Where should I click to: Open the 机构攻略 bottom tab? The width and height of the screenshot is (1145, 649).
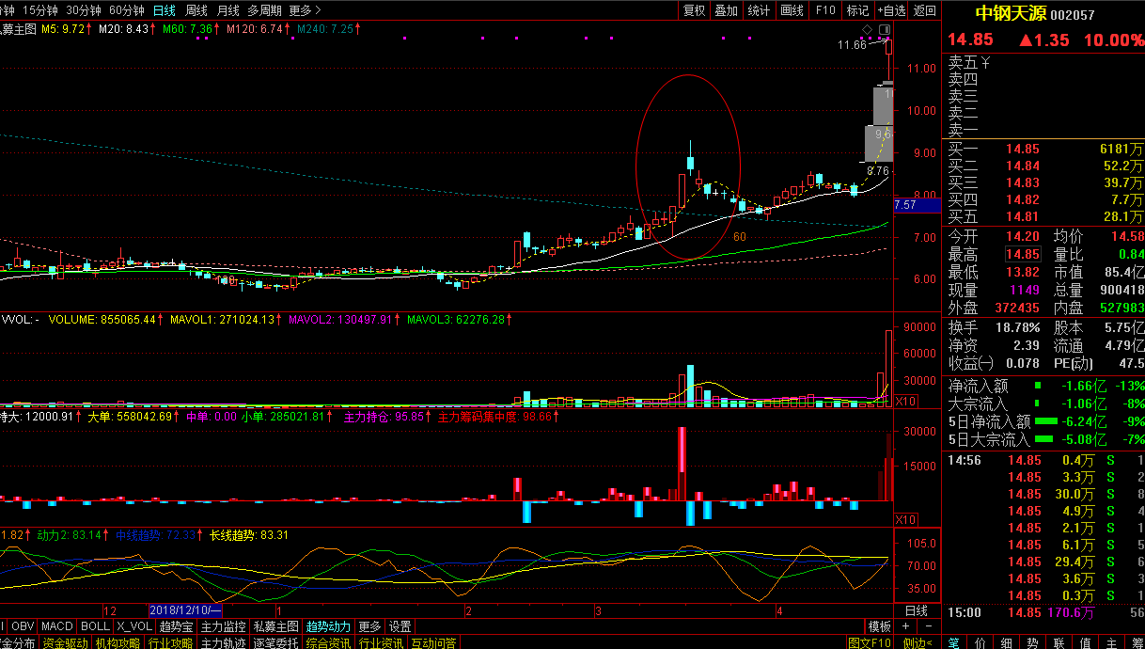tap(118, 643)
